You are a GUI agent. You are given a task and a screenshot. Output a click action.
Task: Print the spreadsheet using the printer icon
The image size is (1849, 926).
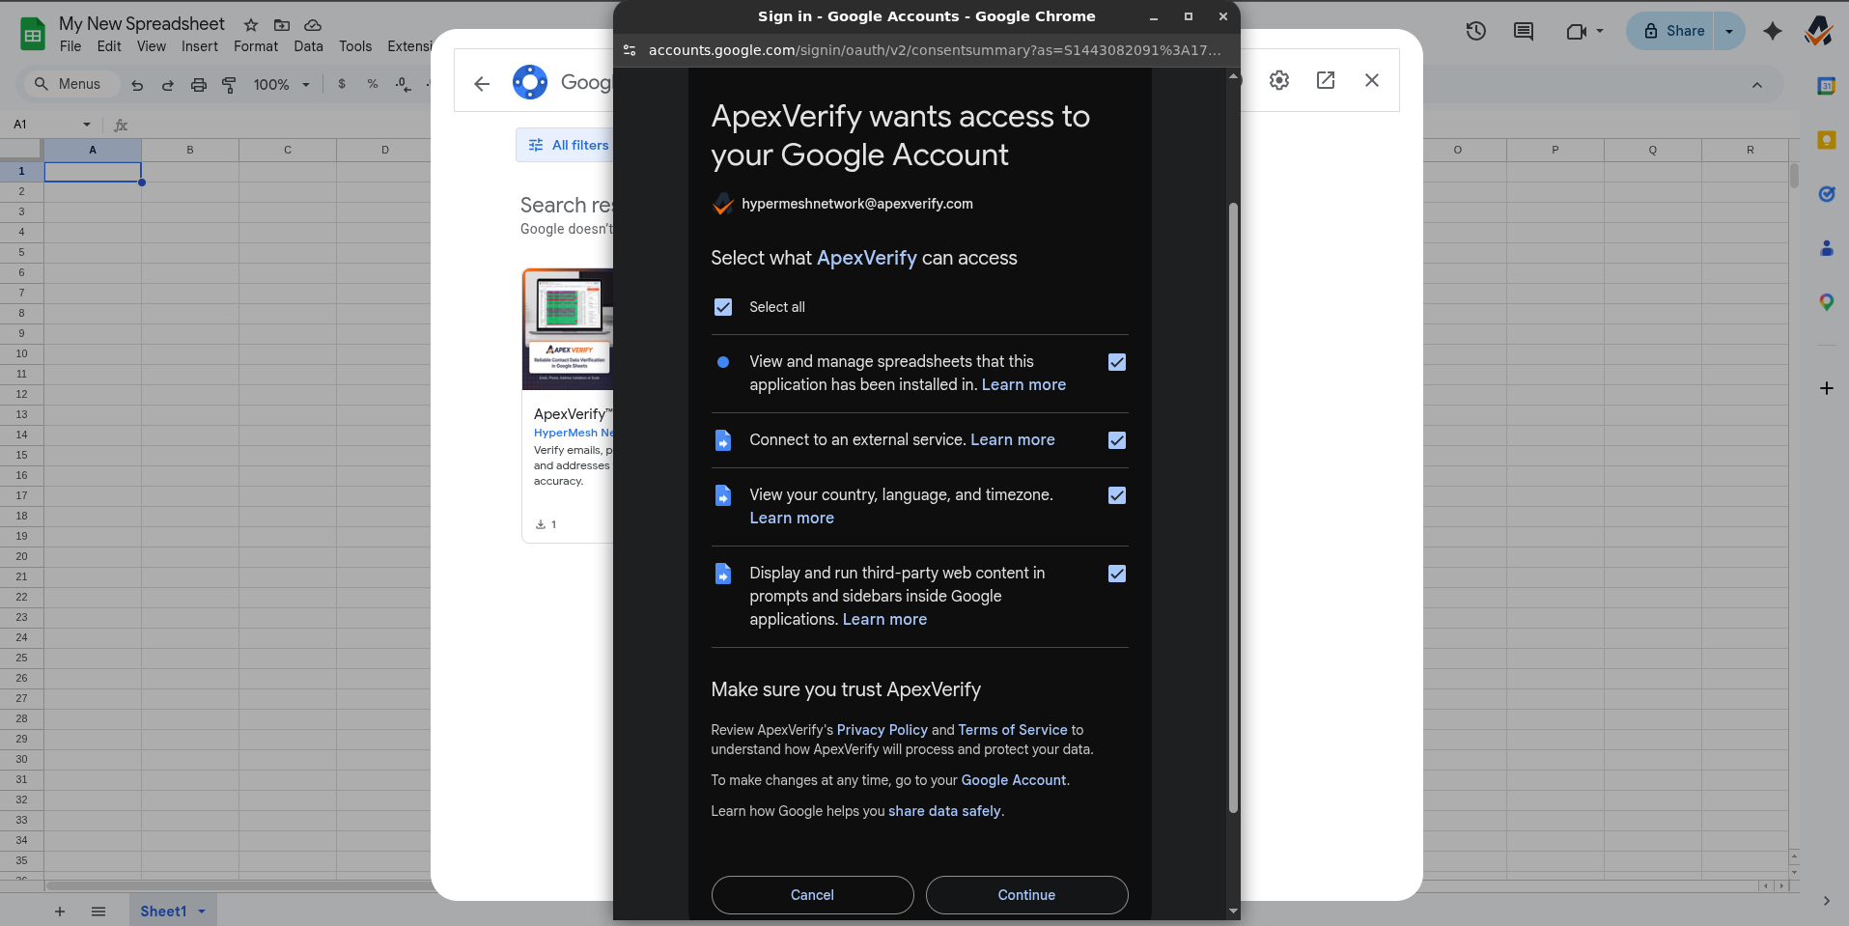tap(199, 85)
